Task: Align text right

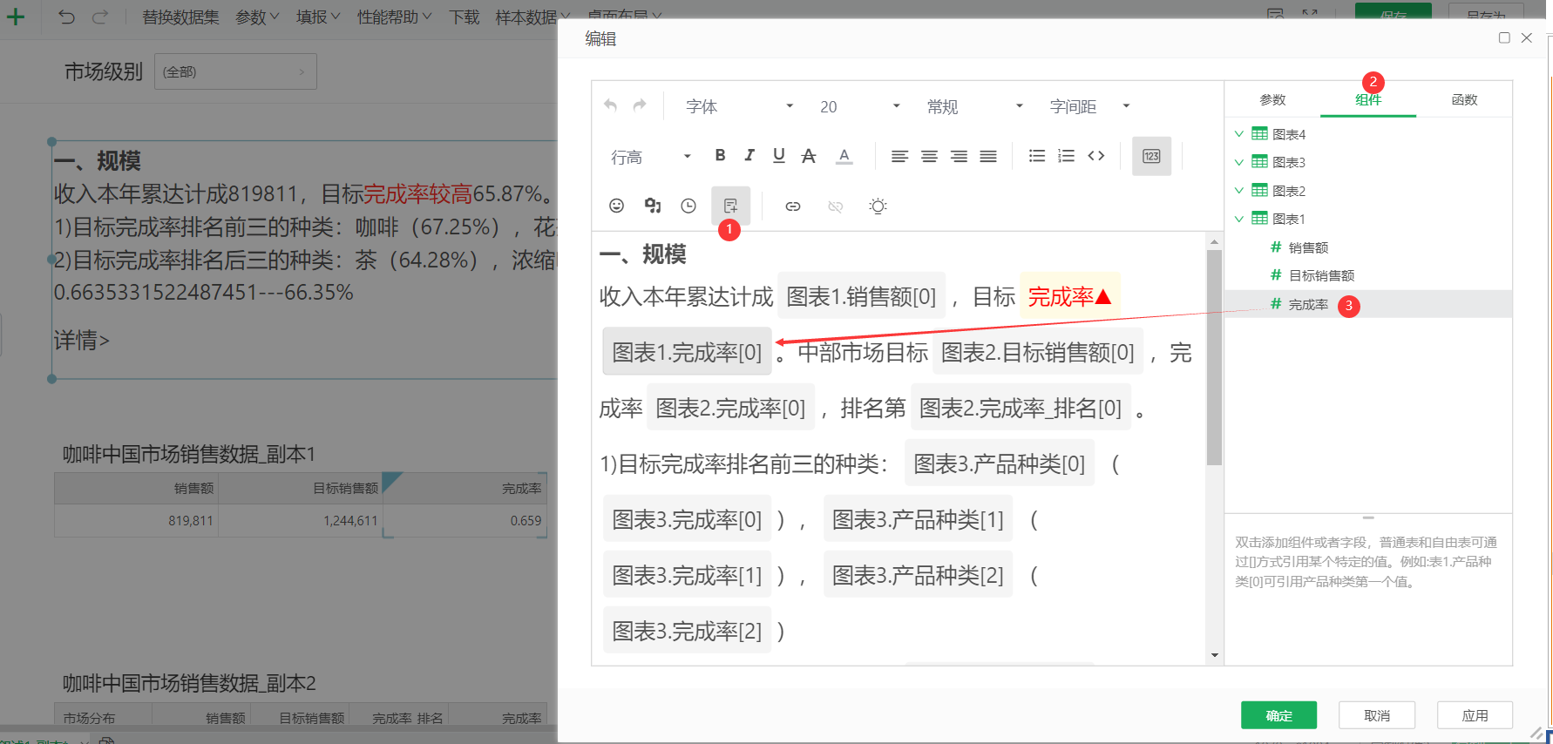Action: pos(959,156)
